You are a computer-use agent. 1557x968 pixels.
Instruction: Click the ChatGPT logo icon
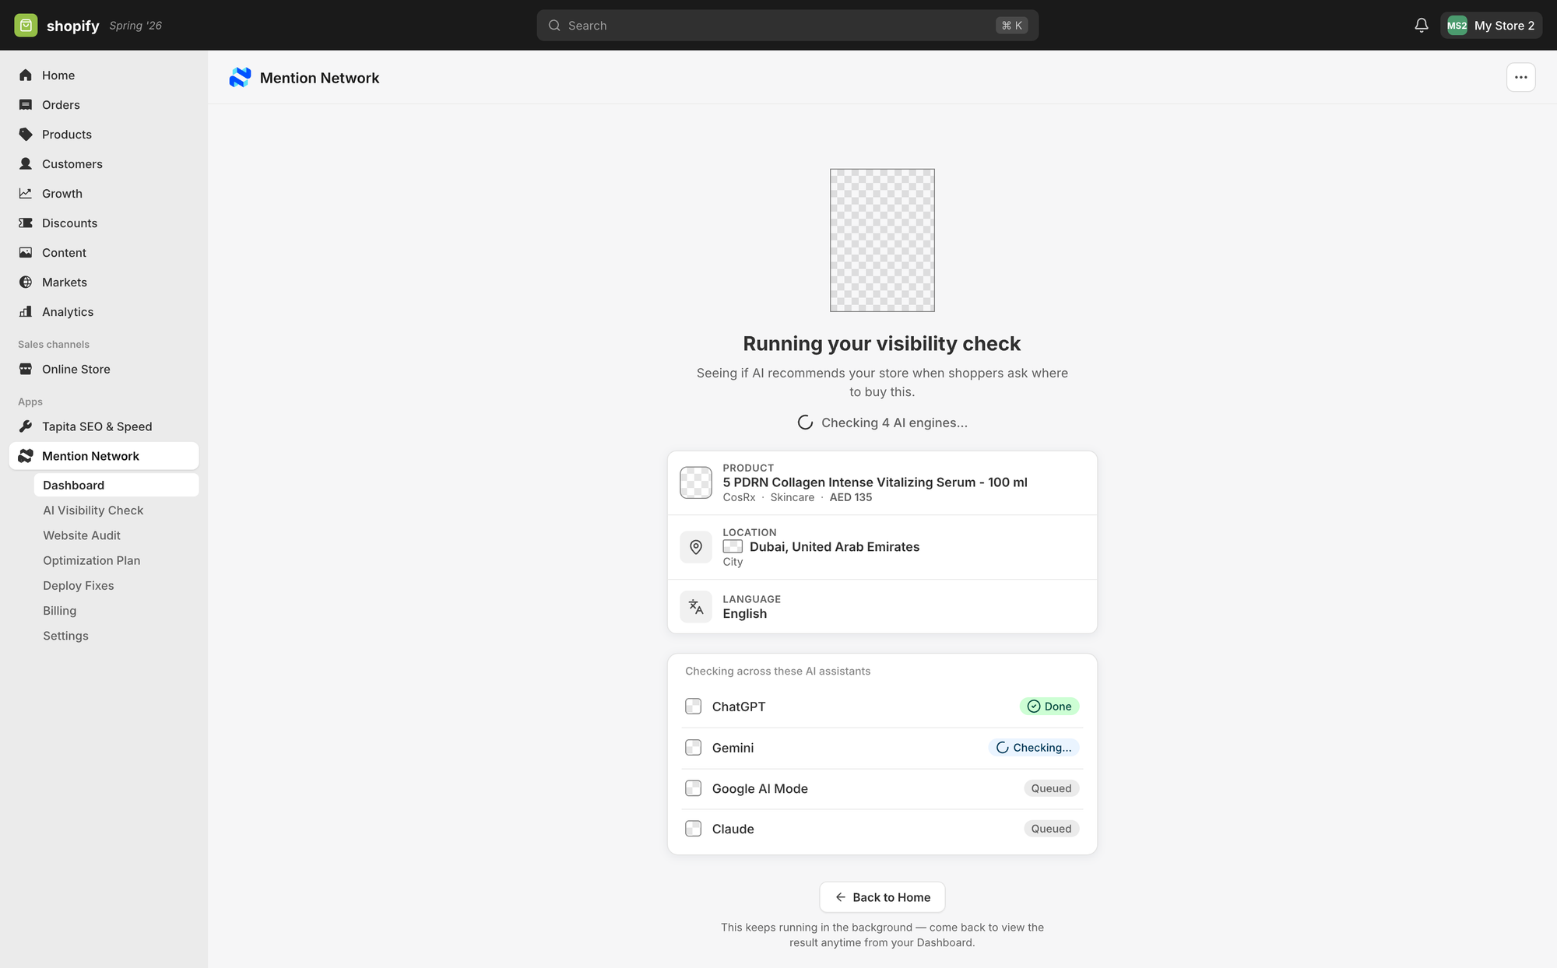[x=693, y=707]
